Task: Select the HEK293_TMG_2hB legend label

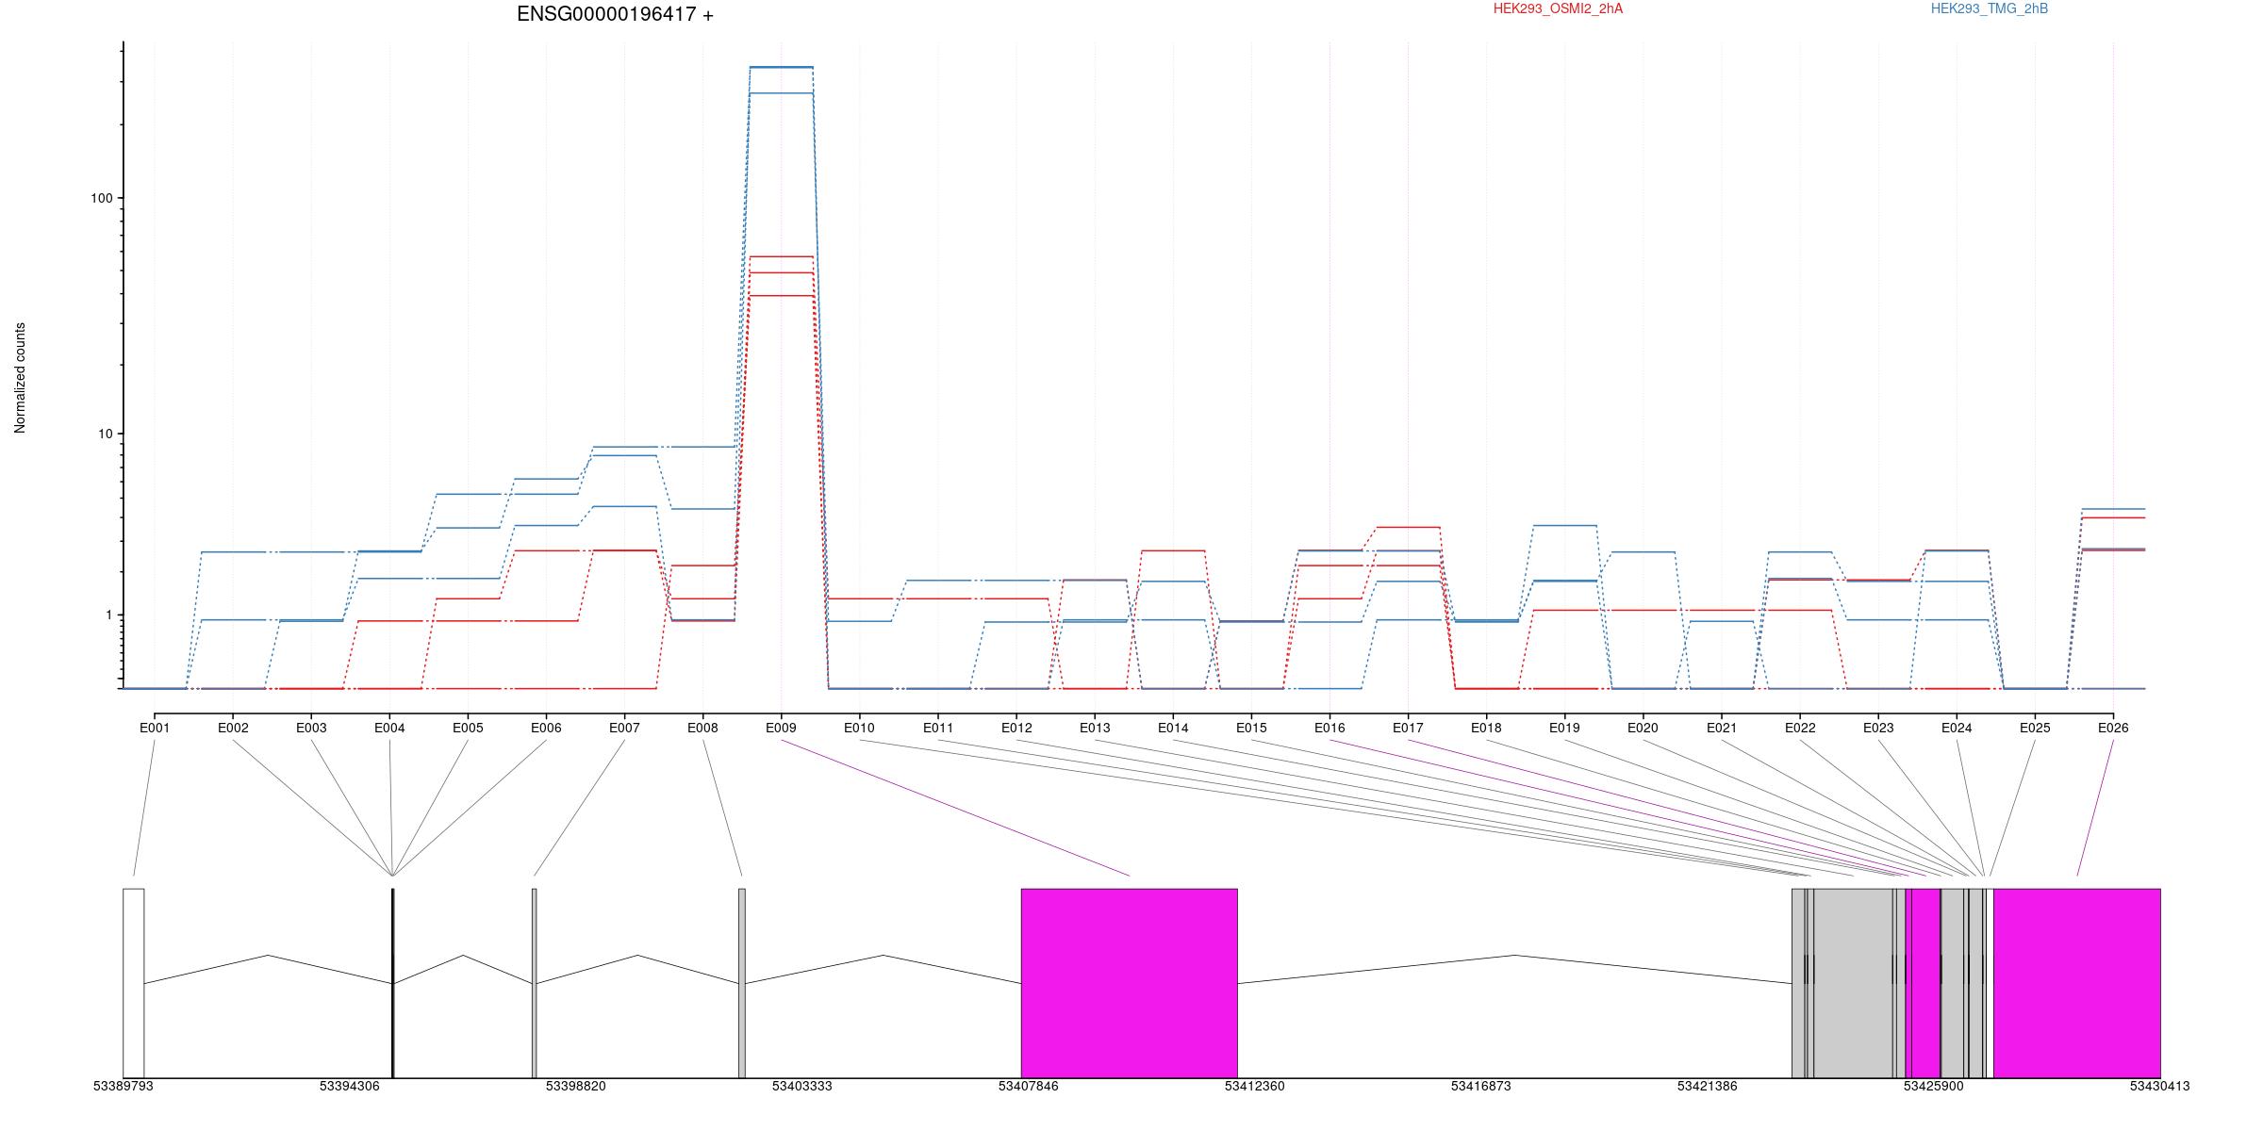Action: tap(1990, 8)
